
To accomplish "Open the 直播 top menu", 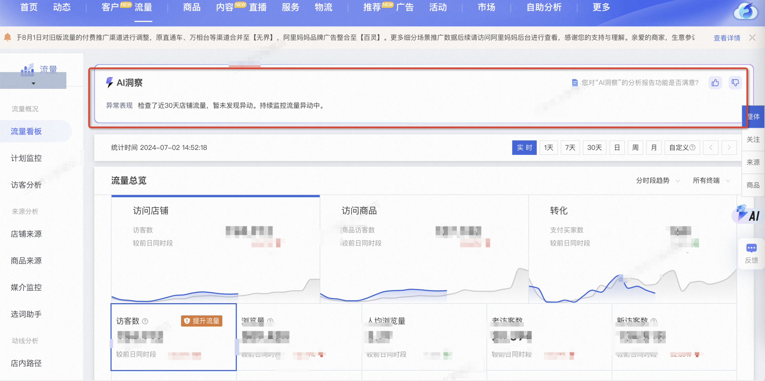I will click(257, 7).
